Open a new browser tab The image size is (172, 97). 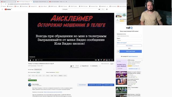click(66, 2)
